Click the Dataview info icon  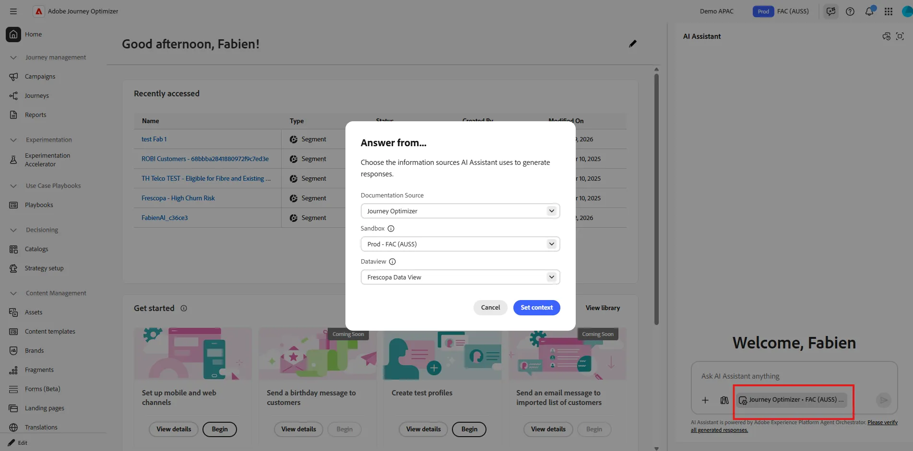click(392, 262)
